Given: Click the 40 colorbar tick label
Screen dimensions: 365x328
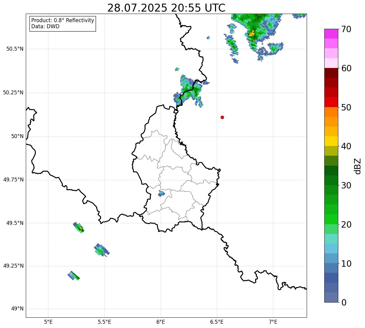Looking at the screenshot, I should [x=346, y=146].
